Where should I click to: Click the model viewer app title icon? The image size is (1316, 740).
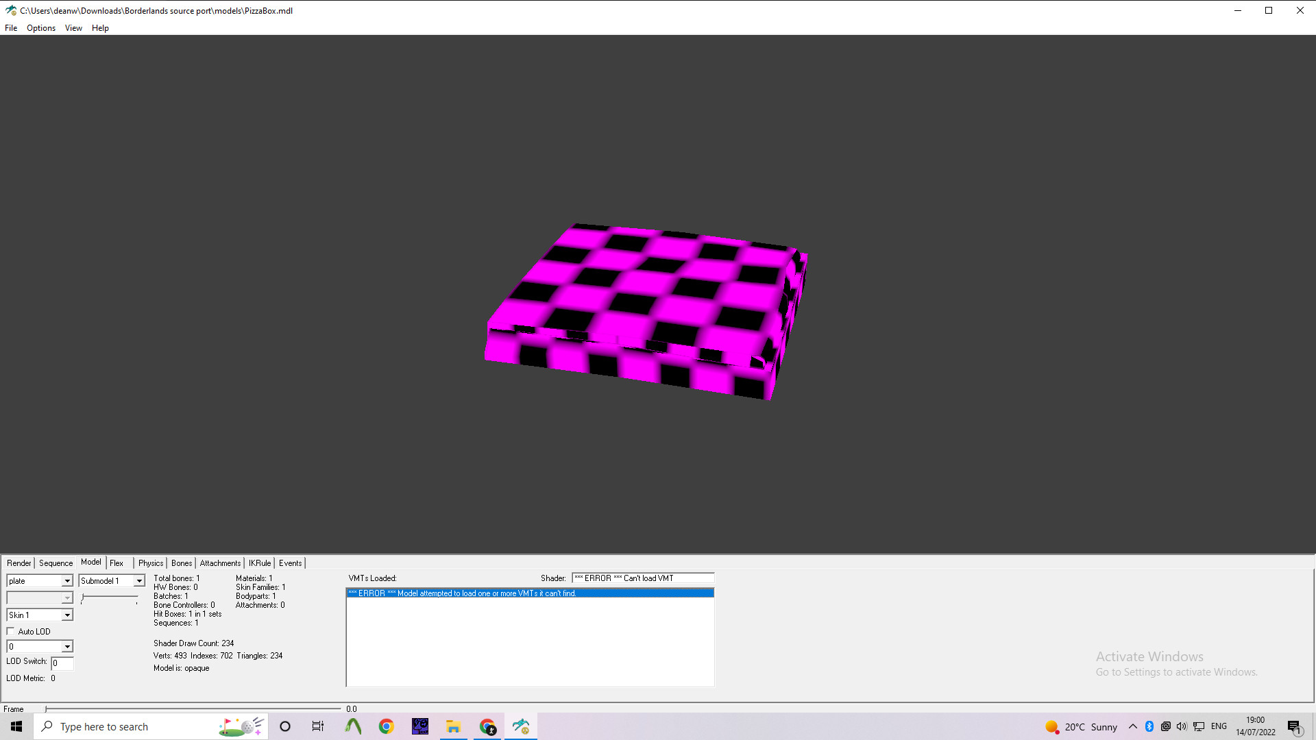tap(11, 10)
